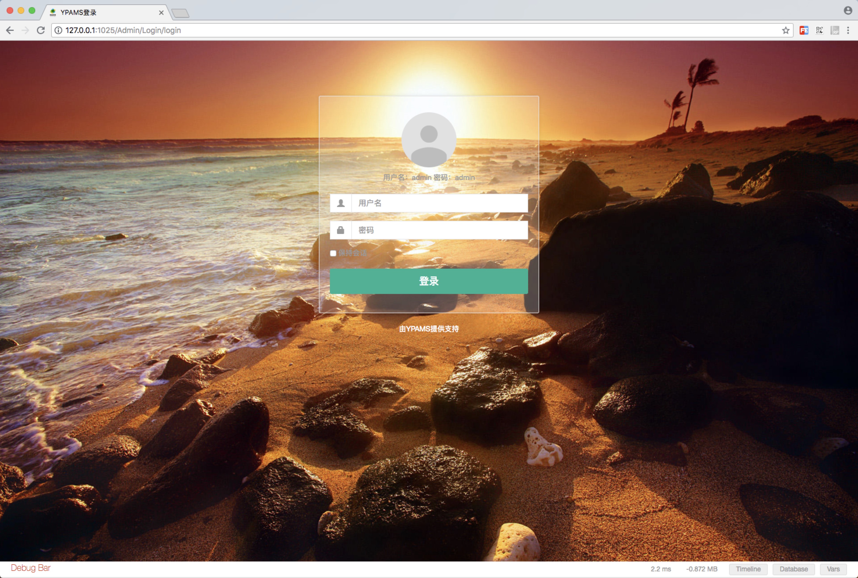Image resolution: width=858 pixels, height=578 pixels.
Task: Focus the 密码 password field
Action: pos(439,230)
